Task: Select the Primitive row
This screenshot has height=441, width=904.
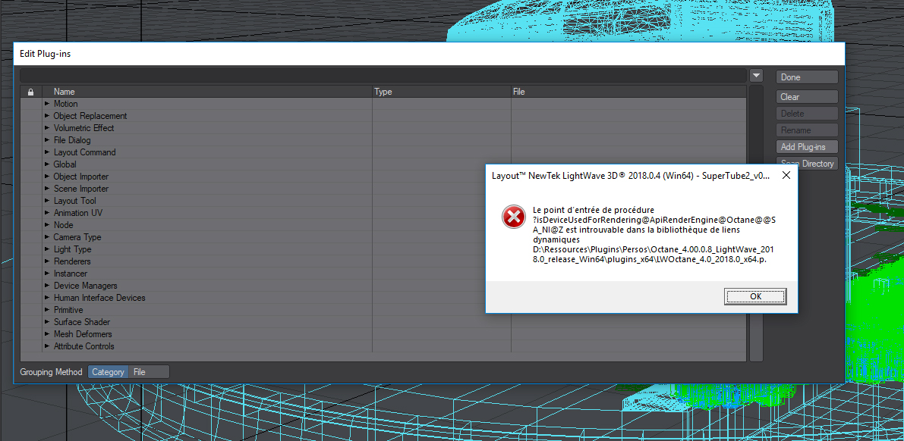Action: pos(383,310)
